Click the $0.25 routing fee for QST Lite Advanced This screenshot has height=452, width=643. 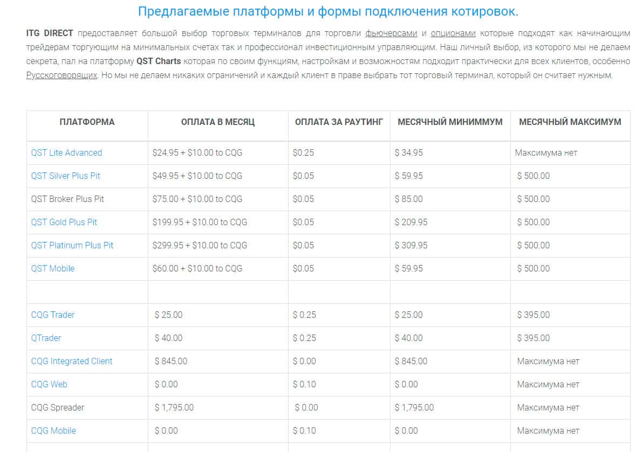[x=304, y=152]
